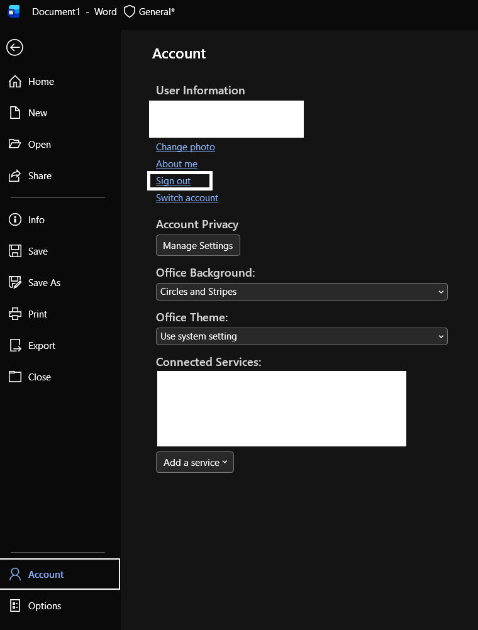Click the Office Theme label
The image size is (478, 630).
point(192,318)
